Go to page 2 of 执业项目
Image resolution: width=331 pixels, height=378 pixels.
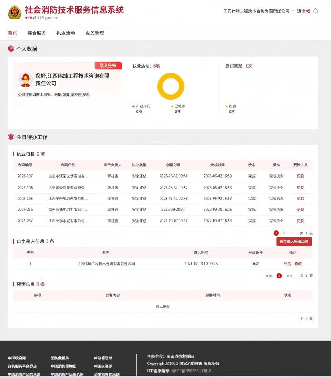284,233
